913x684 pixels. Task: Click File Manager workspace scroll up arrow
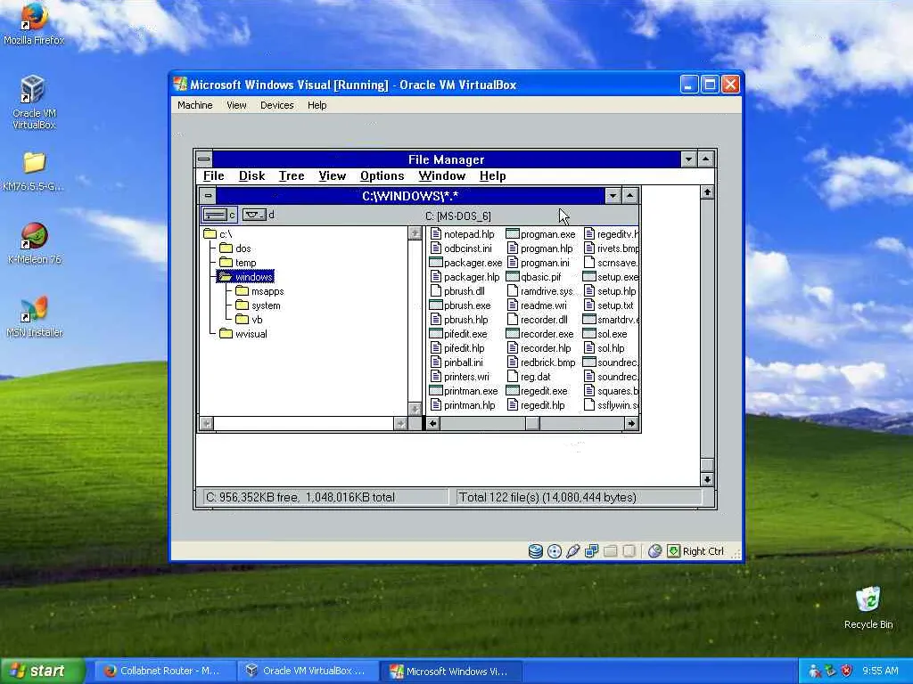point(707,192)
